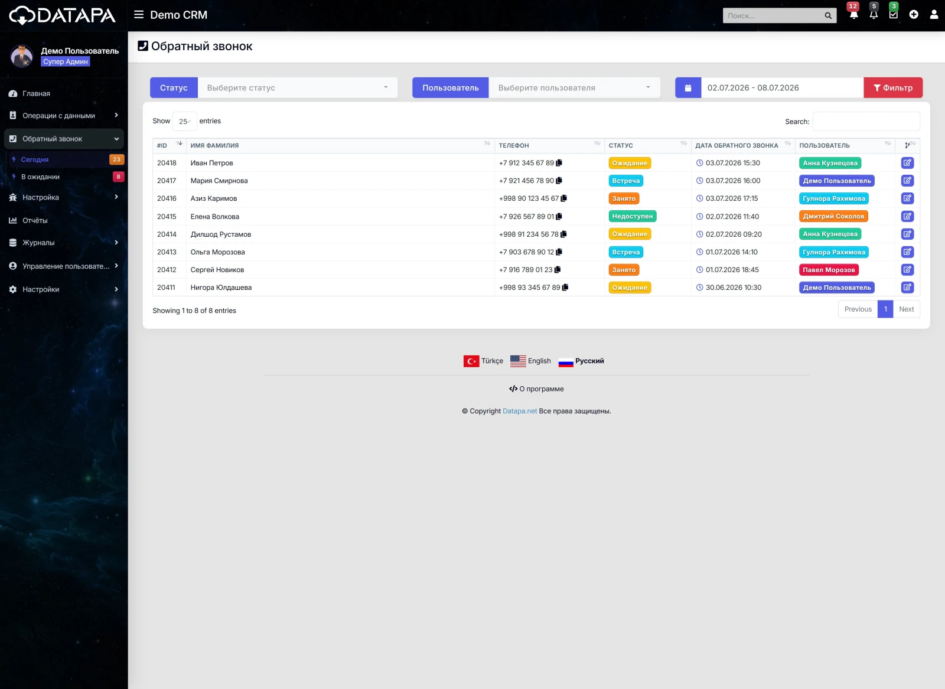
Task: Sort table by Статус column
Action: coord(648,145)
